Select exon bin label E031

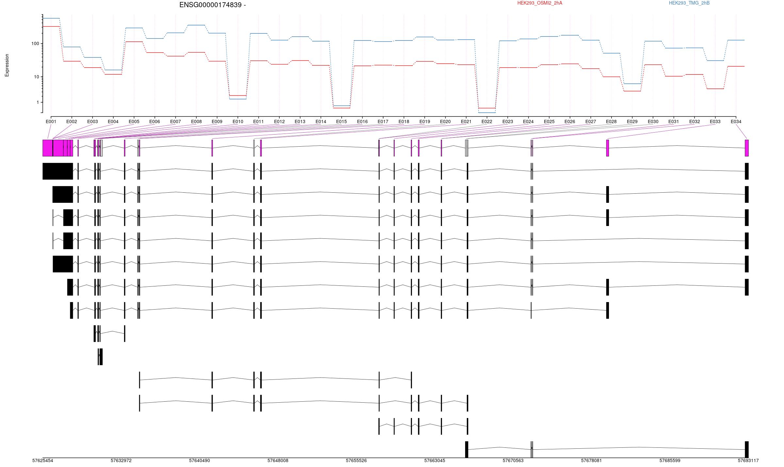[x=674, y=121]
